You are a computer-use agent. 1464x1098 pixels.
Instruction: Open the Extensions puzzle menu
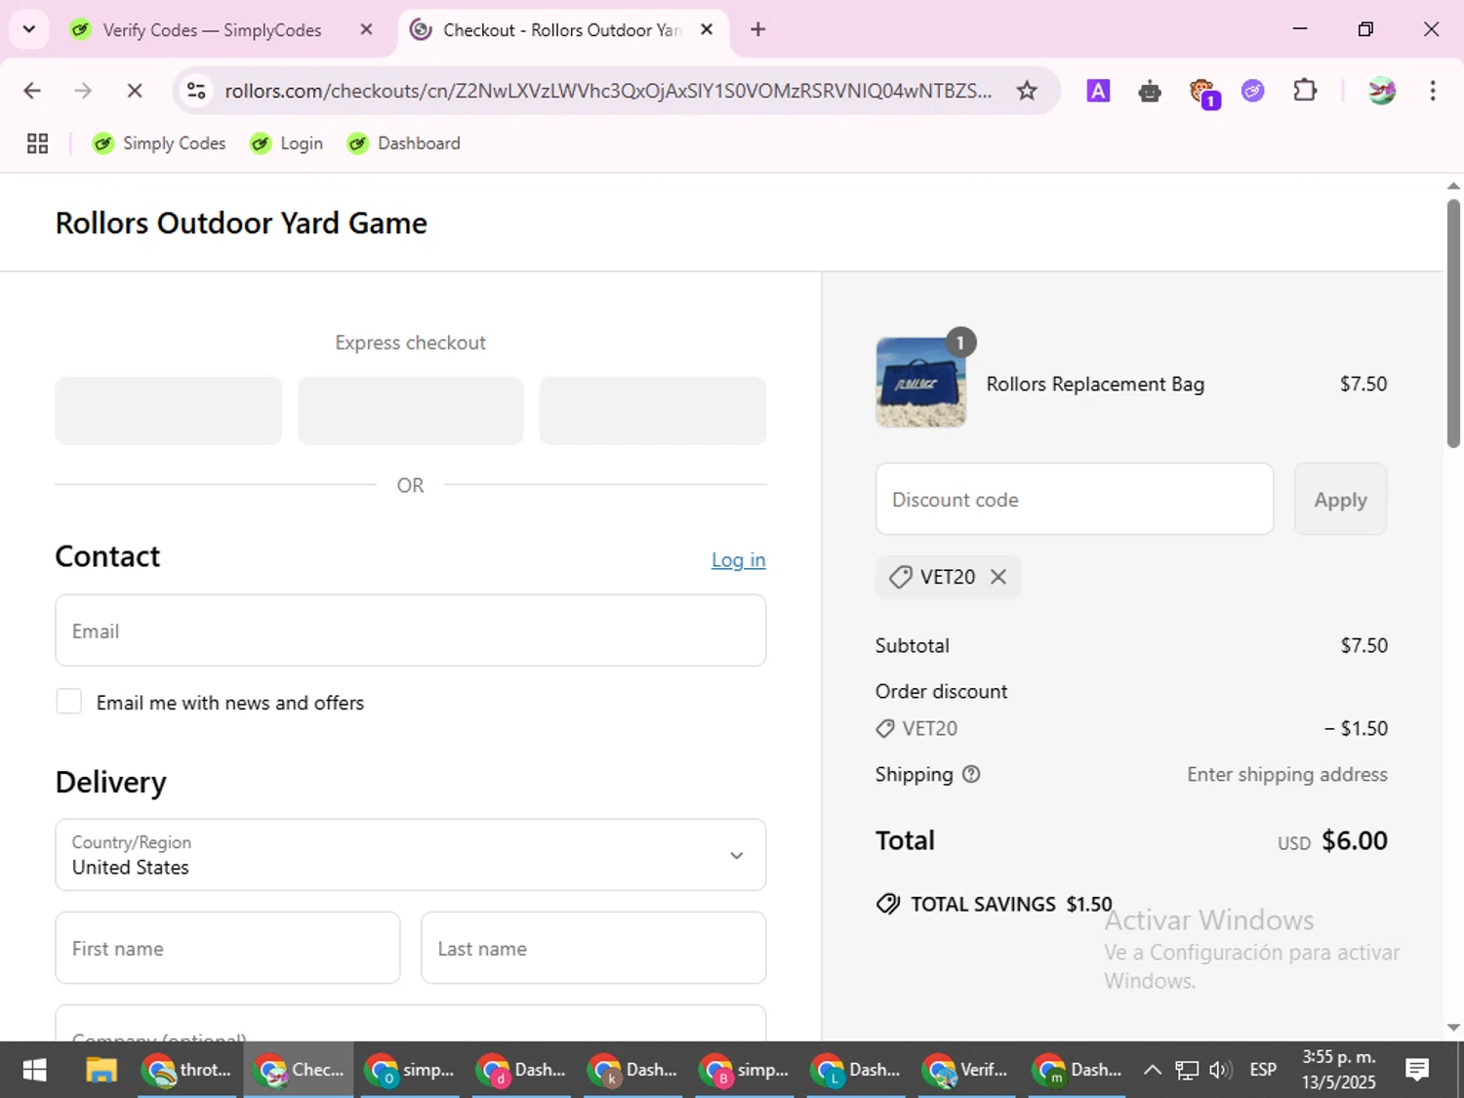1305,91
